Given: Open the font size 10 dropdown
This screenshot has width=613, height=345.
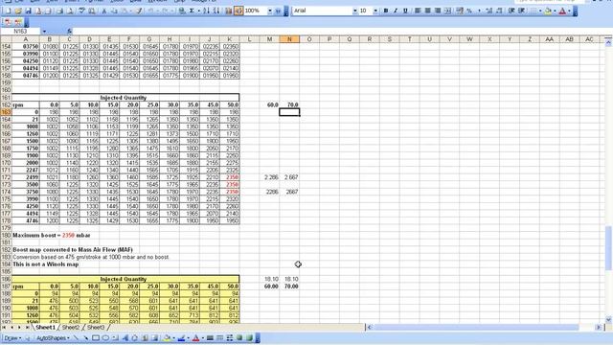Looking at the screenshot, I should (375, 11).
